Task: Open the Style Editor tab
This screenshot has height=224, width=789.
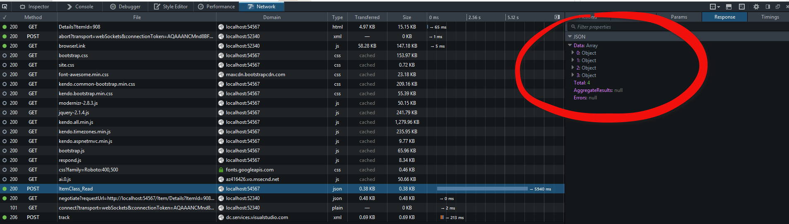Action: click(x=171, y=7)
